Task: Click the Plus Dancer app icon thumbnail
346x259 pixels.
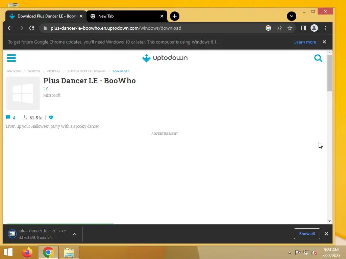Action: 23,93
